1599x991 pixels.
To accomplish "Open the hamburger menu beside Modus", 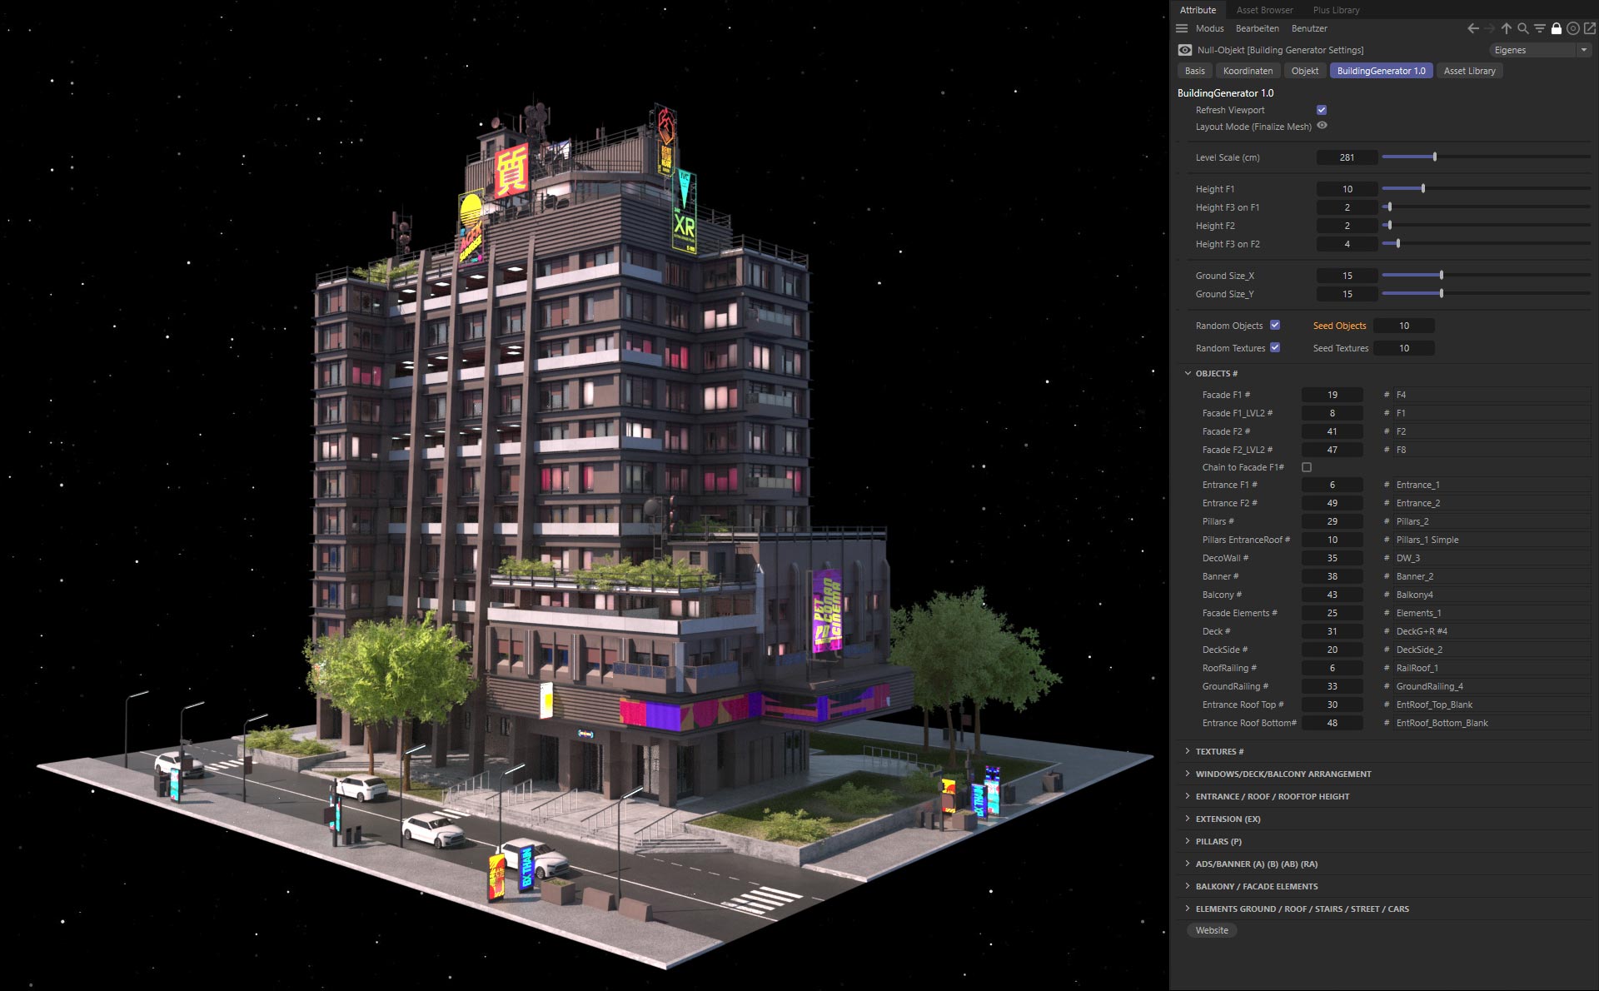I will (x=1182, y=28).
